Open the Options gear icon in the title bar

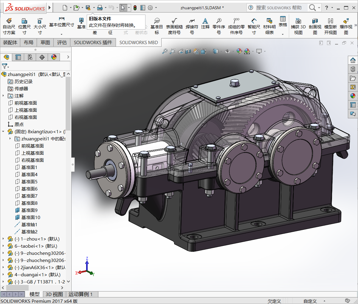pos(150,8)
